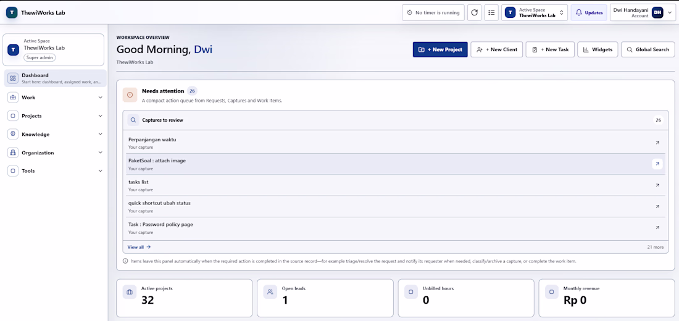Click the T avatar in sidebar Active Space card
This screenshot has height=321, width=679.
(14, 49)
